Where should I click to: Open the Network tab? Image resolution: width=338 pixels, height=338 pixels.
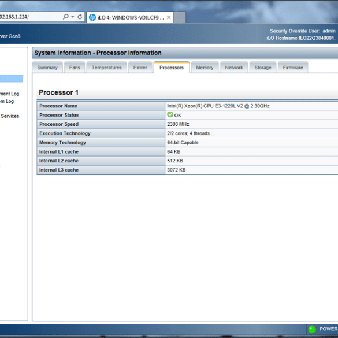point(234,68)
